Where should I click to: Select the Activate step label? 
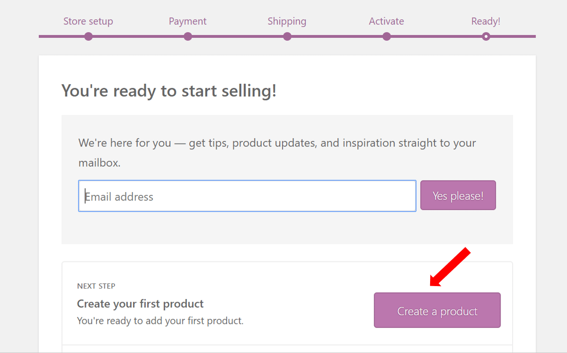pyautogui.click(x=386, y=21)
